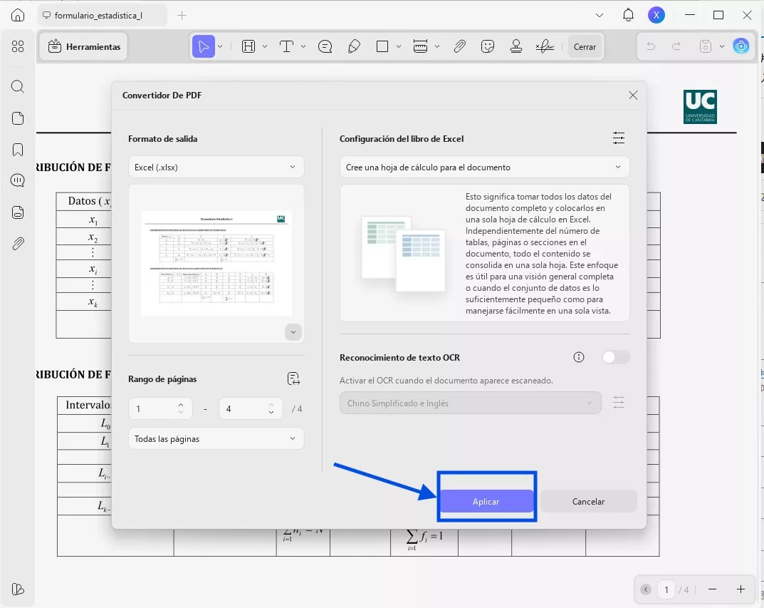Viewport: 764px width, 608px height.
Task: Expand highlight tool options arrow
Action: tap(265, 47)
